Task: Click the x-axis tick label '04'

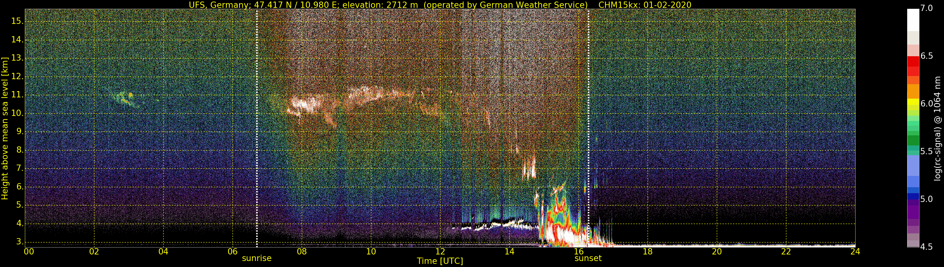Action: (x=163, y=252)
